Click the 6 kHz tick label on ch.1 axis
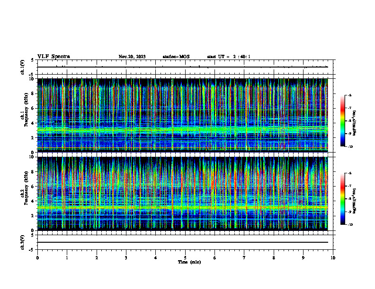375x289 pixels. [x=33, y=108]
